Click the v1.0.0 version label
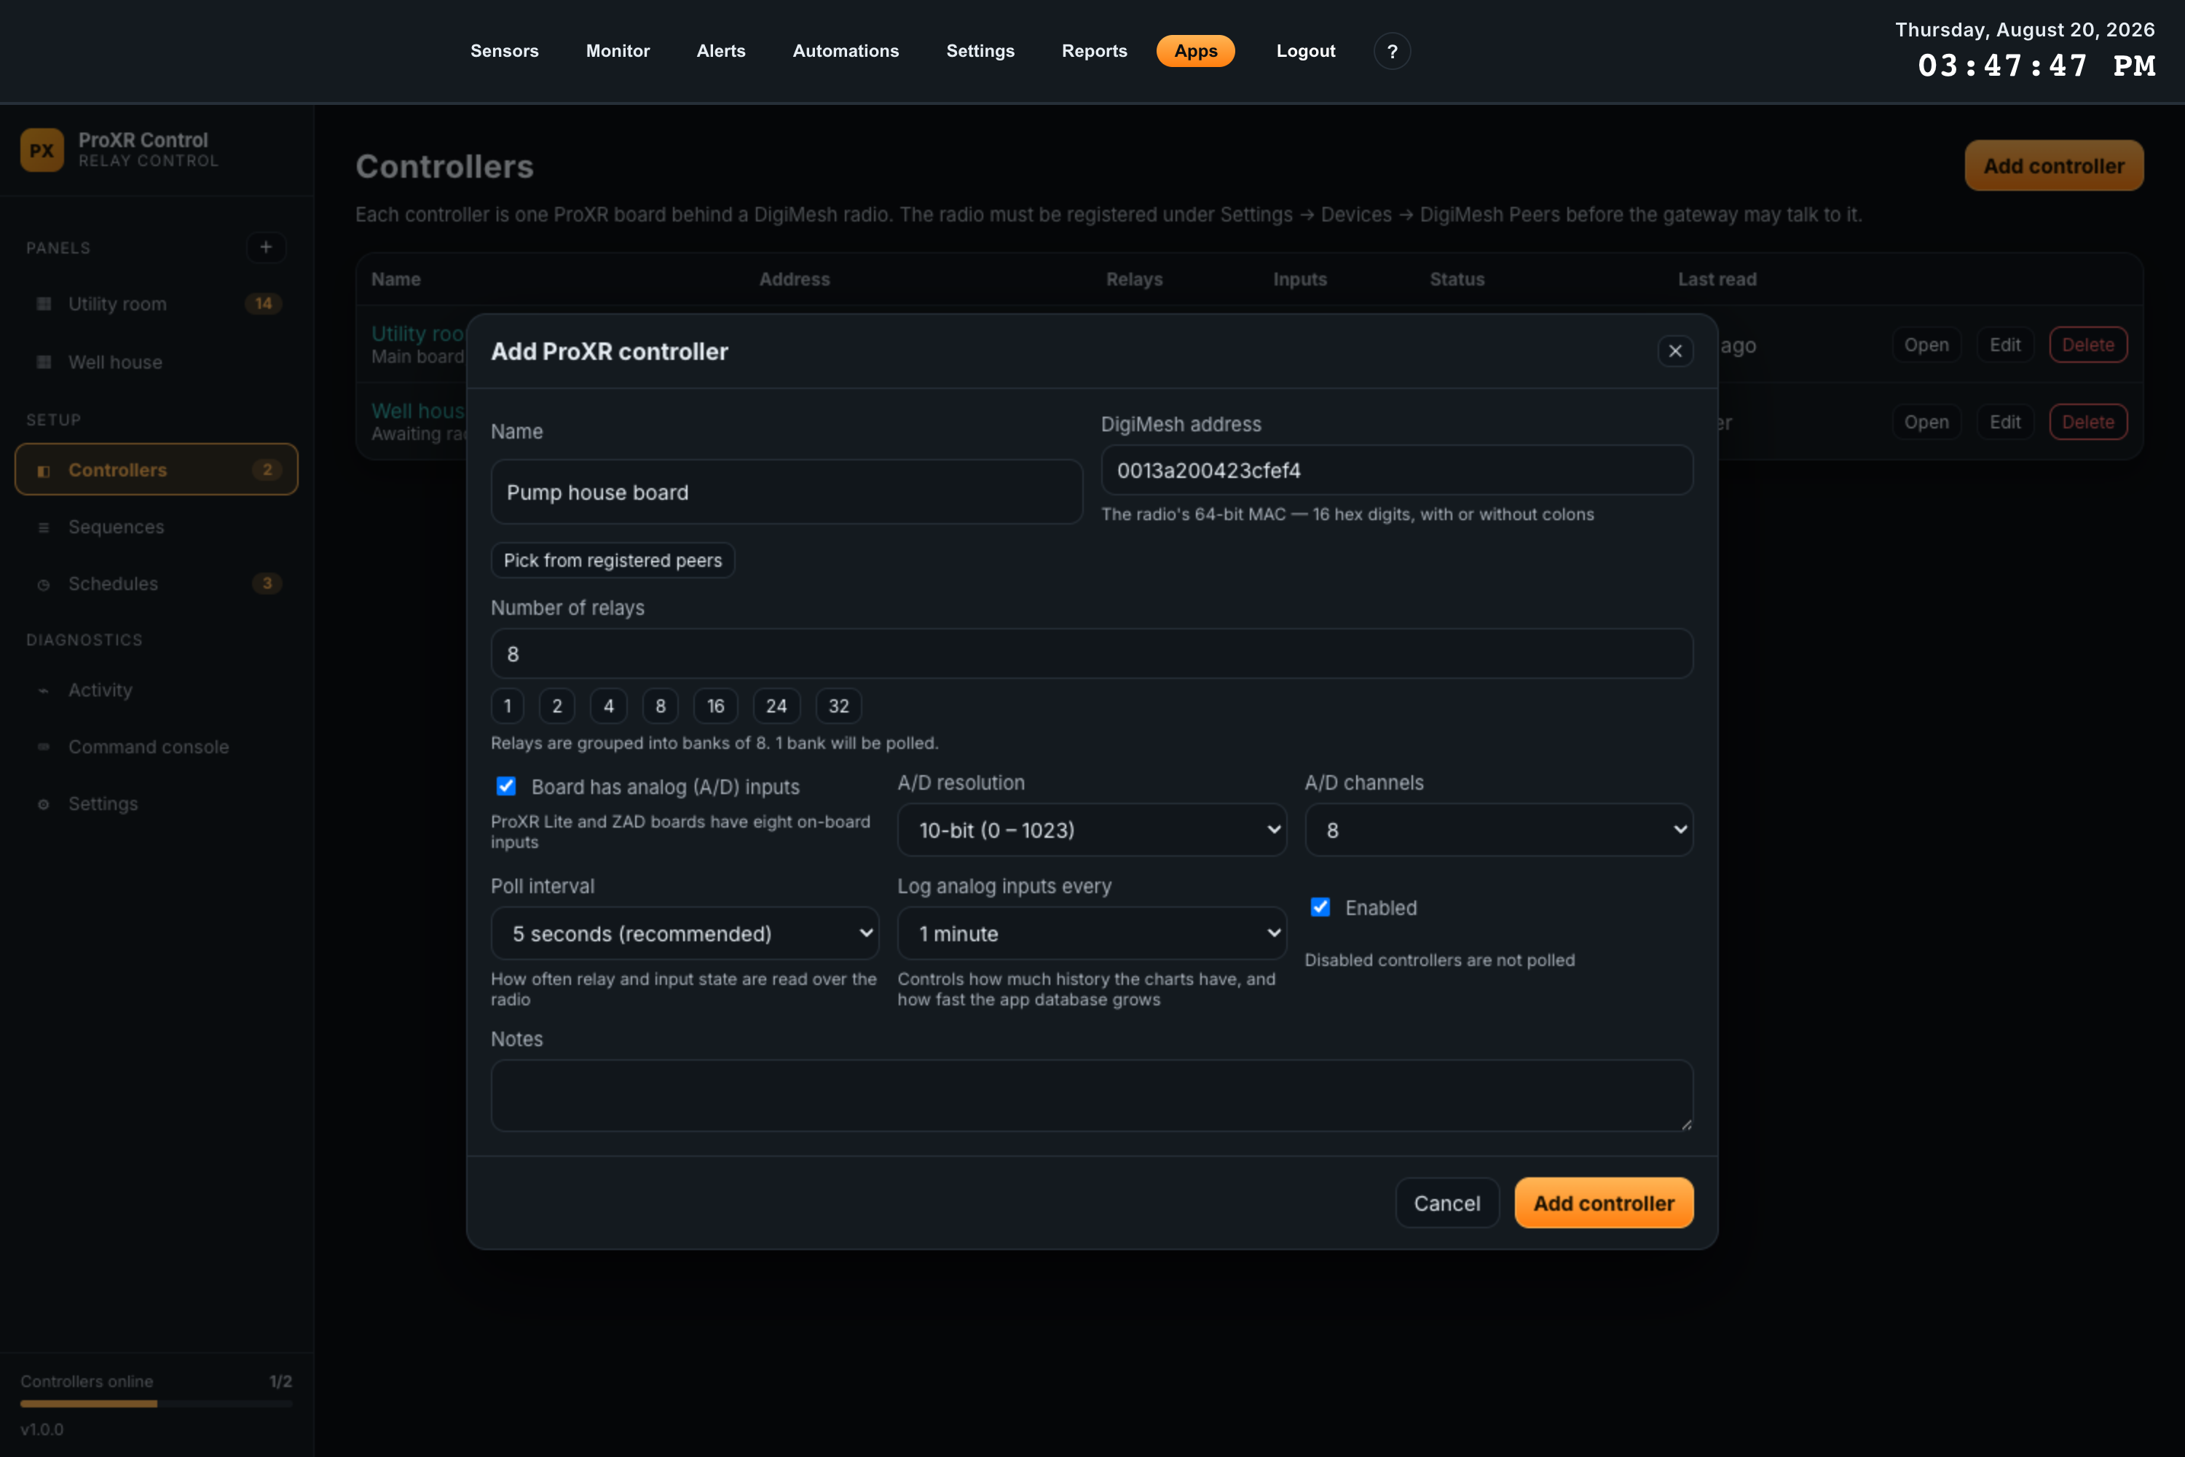Screen dimensions: 2185x1457 tap(42, 1429)
